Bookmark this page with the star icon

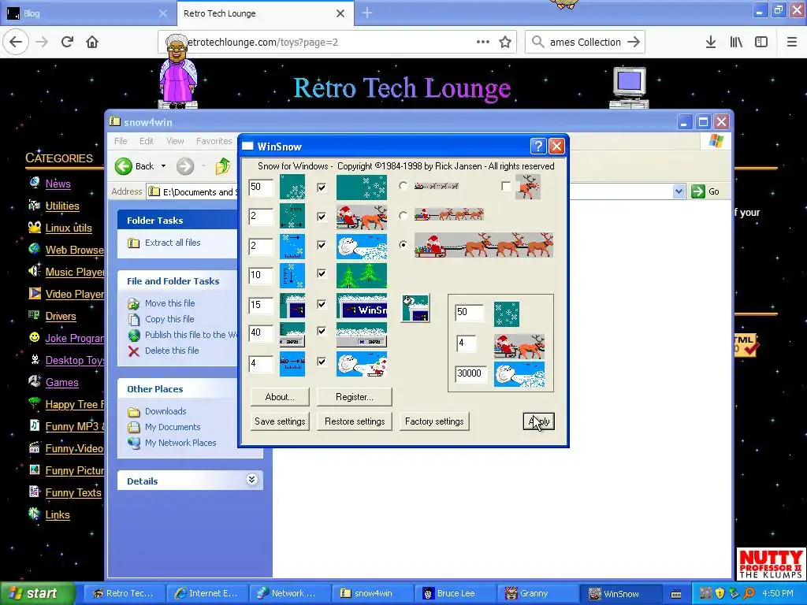click(505, 43)
